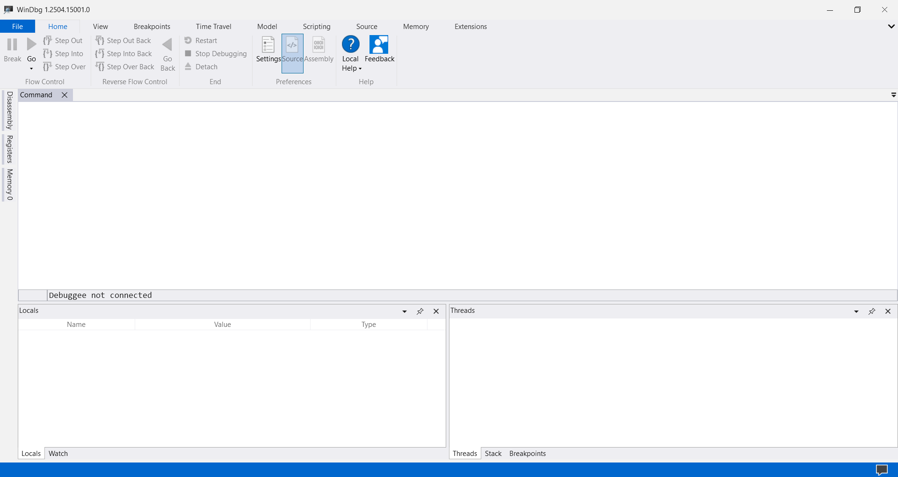Image resolution: width=898 pixels, height=477 pixels.
Task: Collapse the ribbon with the chevron
Action: point(891,27)
